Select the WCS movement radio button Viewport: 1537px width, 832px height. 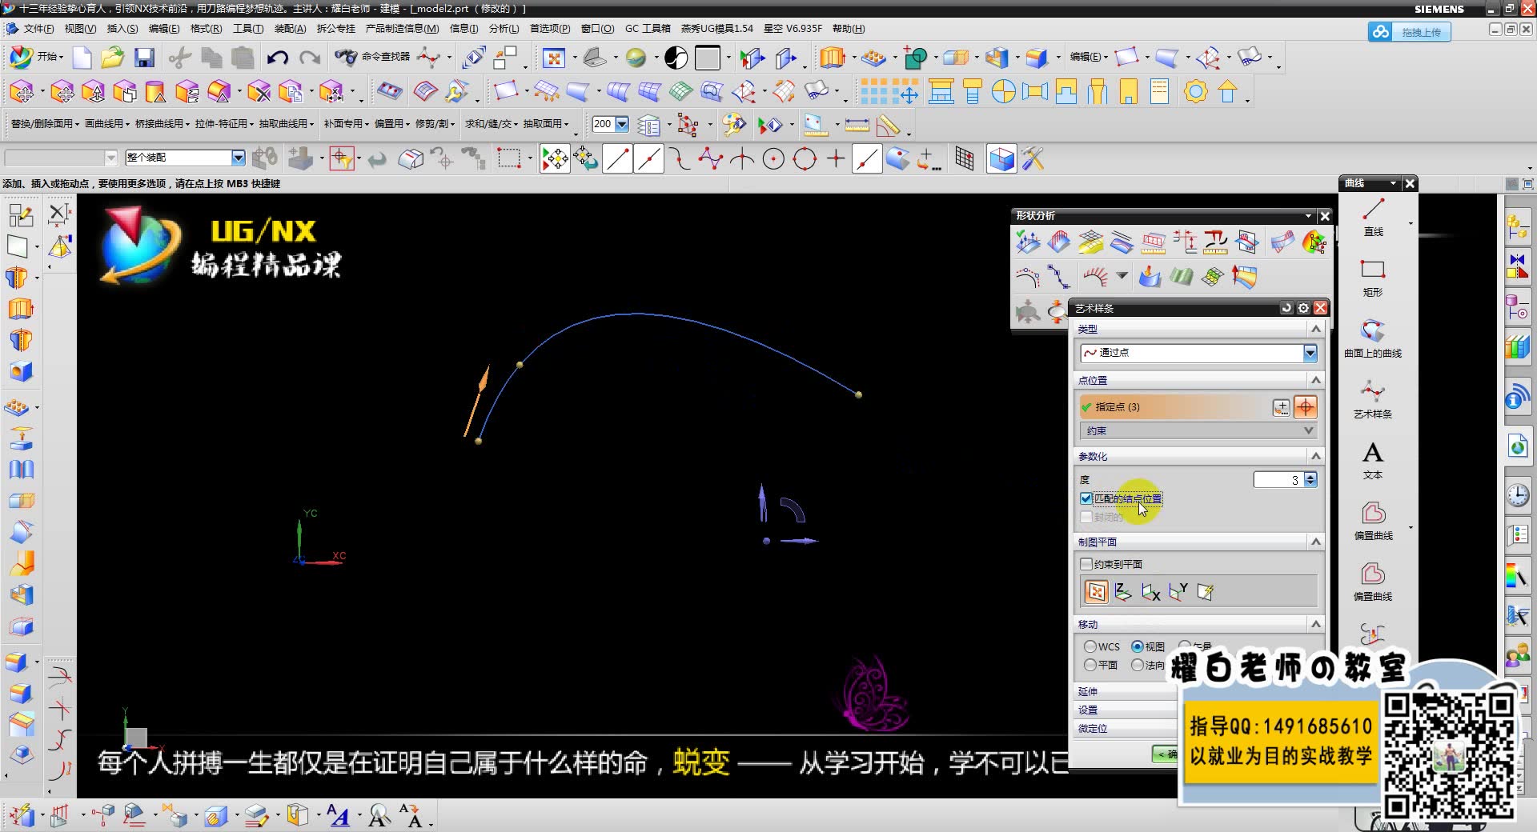(1090, 646)
